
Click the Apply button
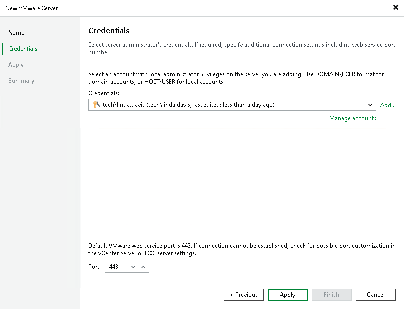(287, 294)
